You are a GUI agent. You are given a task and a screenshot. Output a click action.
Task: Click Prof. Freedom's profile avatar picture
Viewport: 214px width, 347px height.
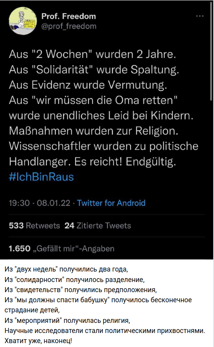click(23, 21)
